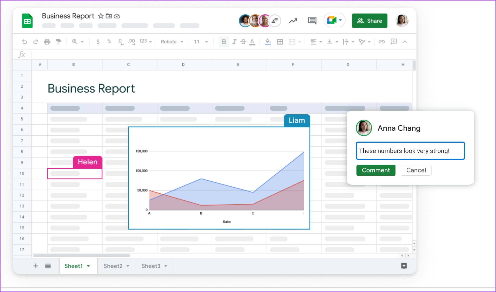Star the Business Report document
Viewport: 496px width, 292px height.
pyautogui.click(x=101, y=16)
